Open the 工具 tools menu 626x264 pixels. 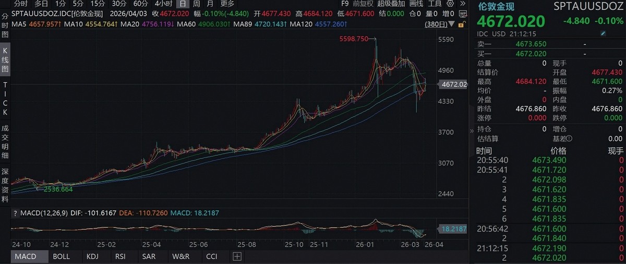coord(435,4)
